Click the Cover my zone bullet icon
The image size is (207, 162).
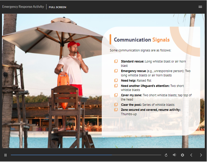[116, 95]
